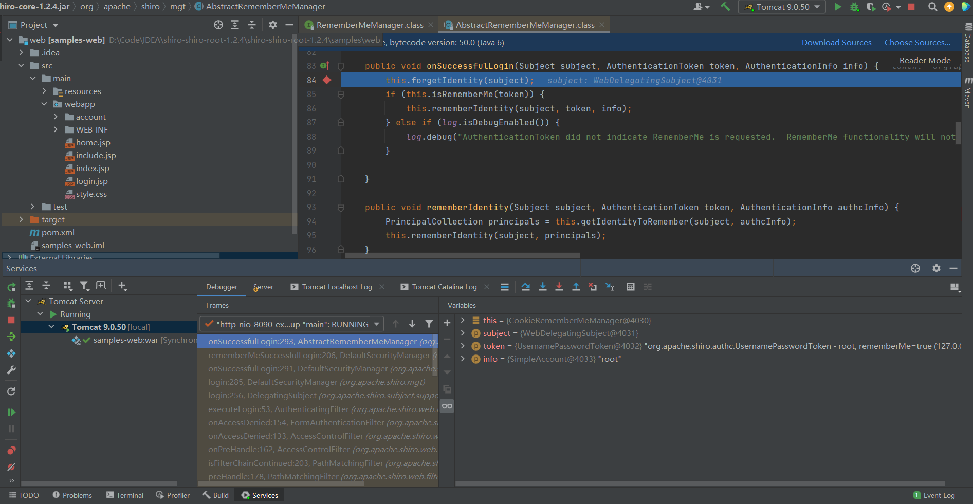Open Services wrench settings icon
This screenshot has width=973, height=504.
pos(11,370)
